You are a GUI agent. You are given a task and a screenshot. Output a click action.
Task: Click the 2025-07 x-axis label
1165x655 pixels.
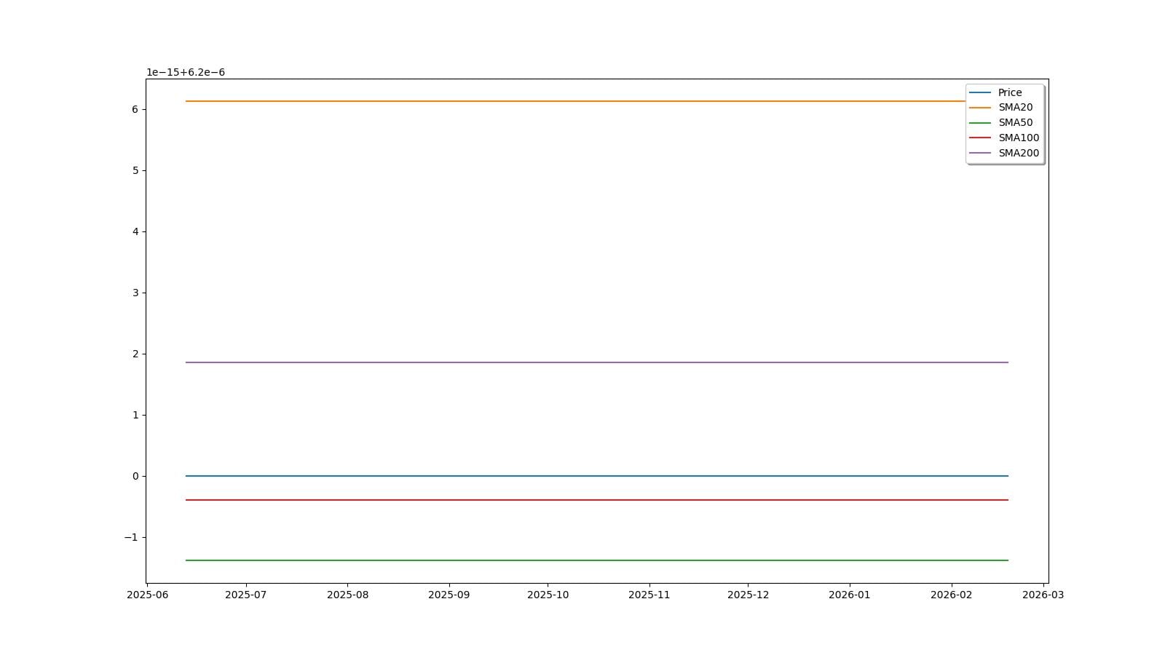click(x=246, y=595)
